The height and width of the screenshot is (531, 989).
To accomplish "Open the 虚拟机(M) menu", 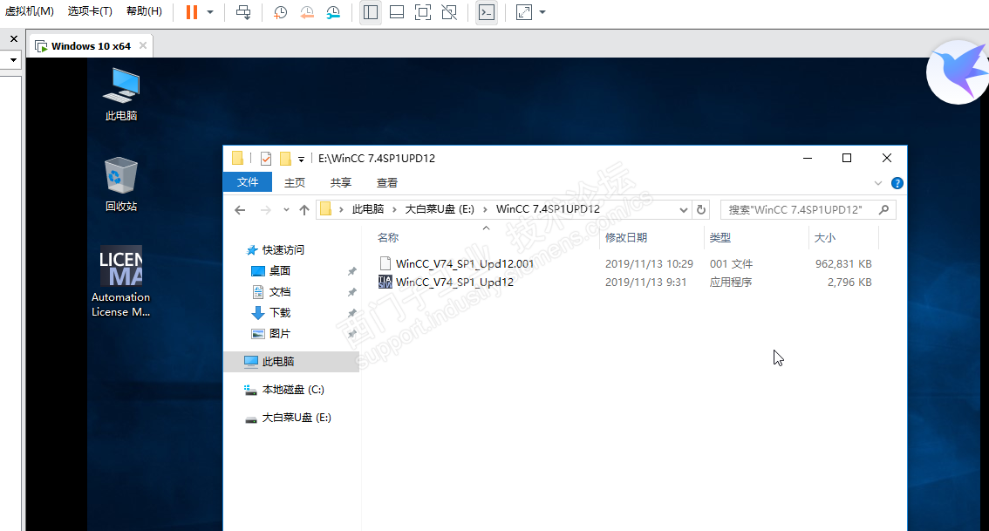I will pyautogui.click(x=29, y=11).
